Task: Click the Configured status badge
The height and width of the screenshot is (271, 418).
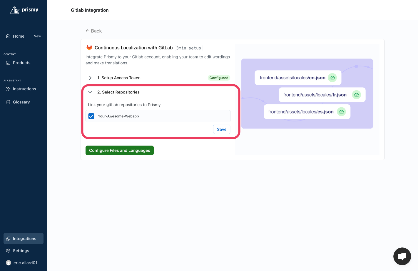Action: click(x=219, y=78)
